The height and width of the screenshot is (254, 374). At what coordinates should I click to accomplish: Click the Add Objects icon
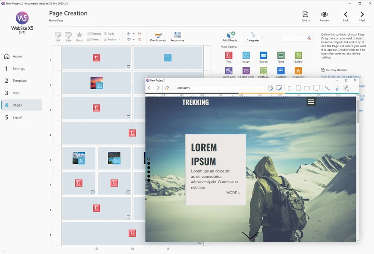pos(231,36)
